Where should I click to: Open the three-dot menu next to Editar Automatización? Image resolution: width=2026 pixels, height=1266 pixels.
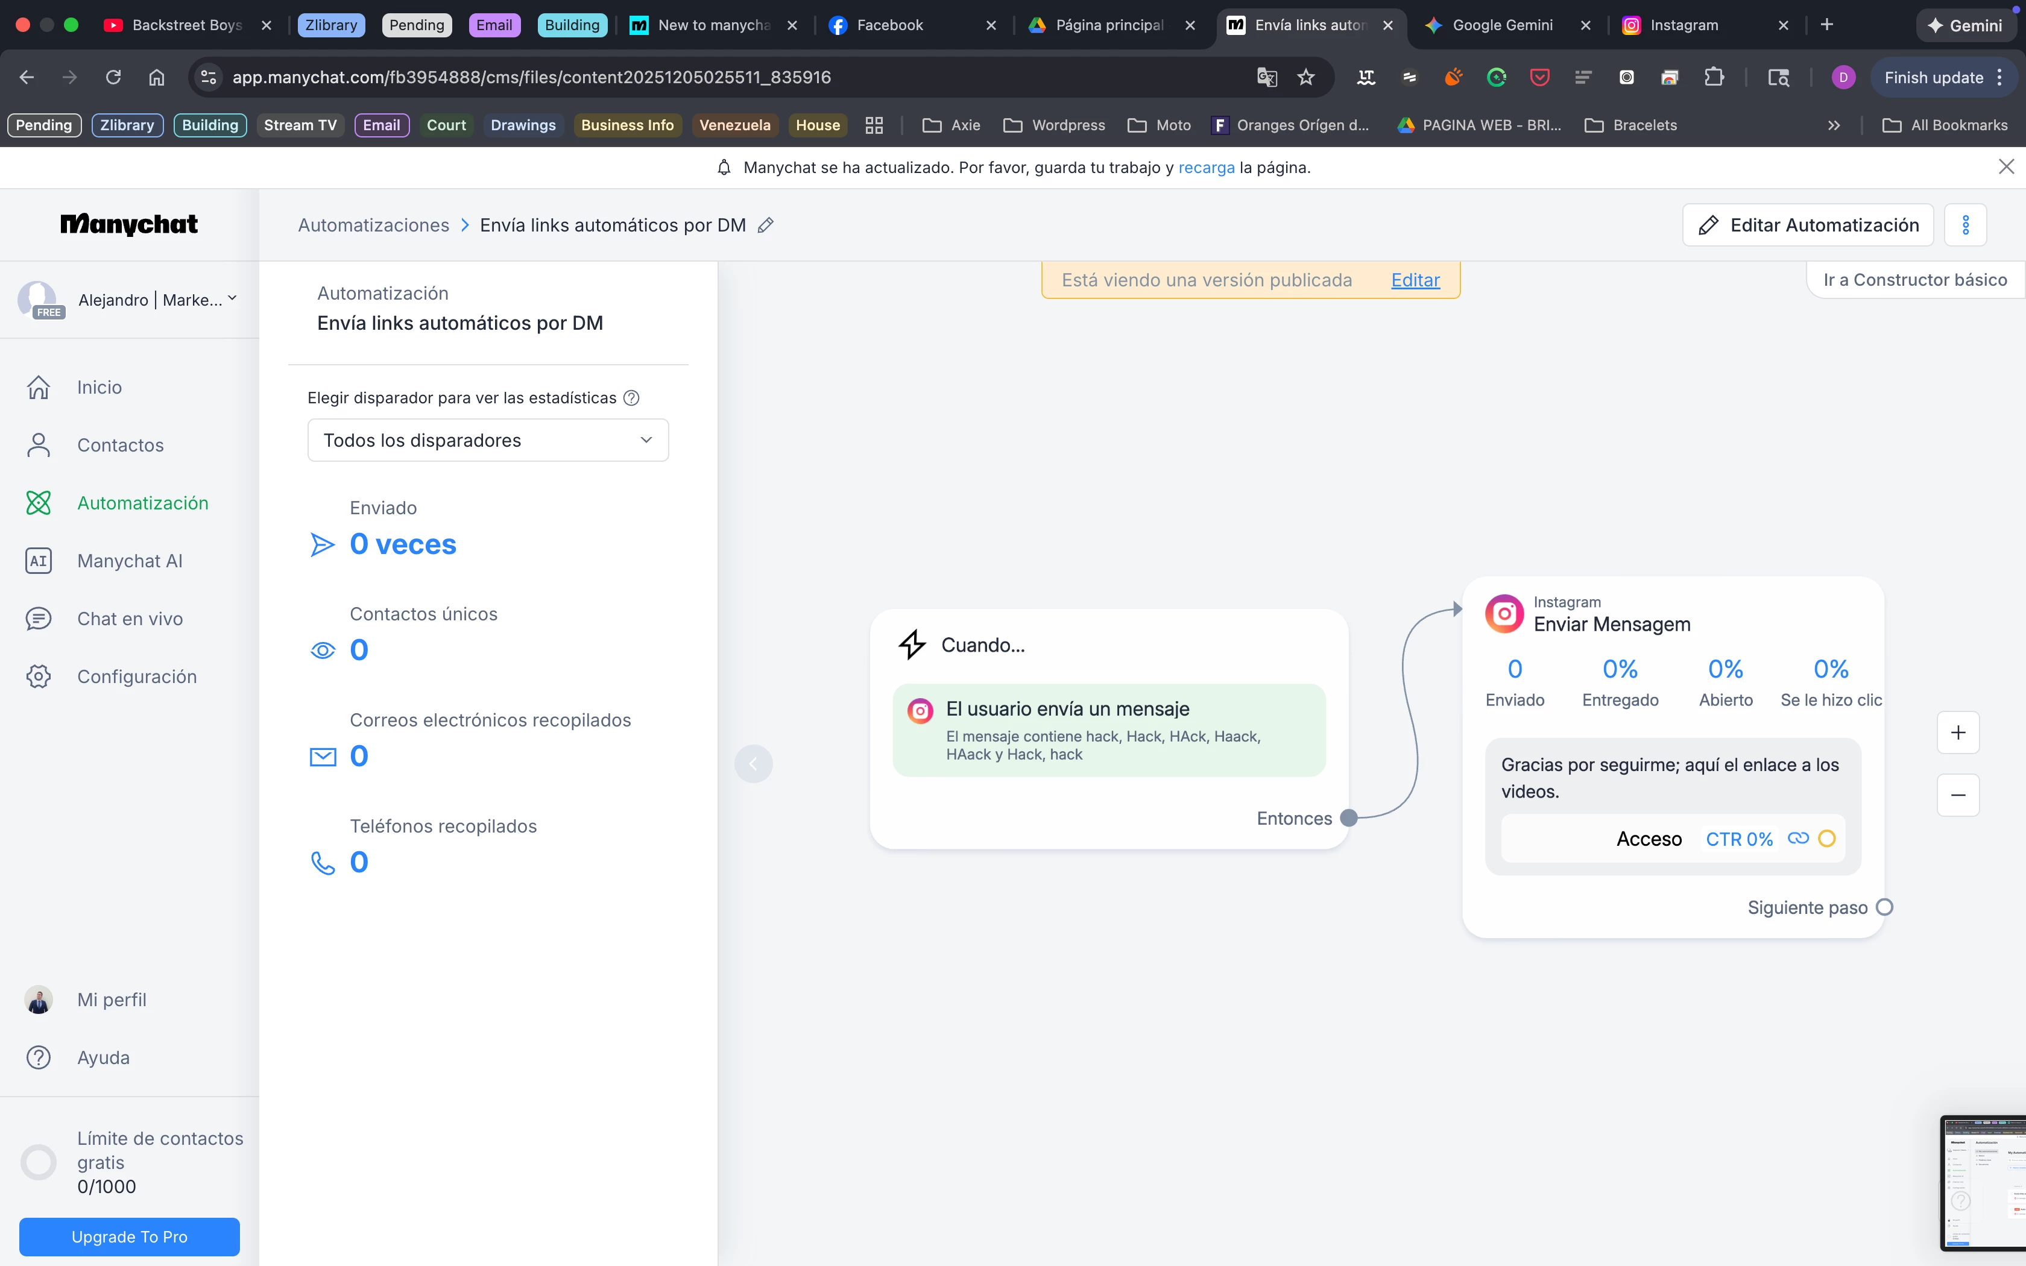pos(1965,225)
